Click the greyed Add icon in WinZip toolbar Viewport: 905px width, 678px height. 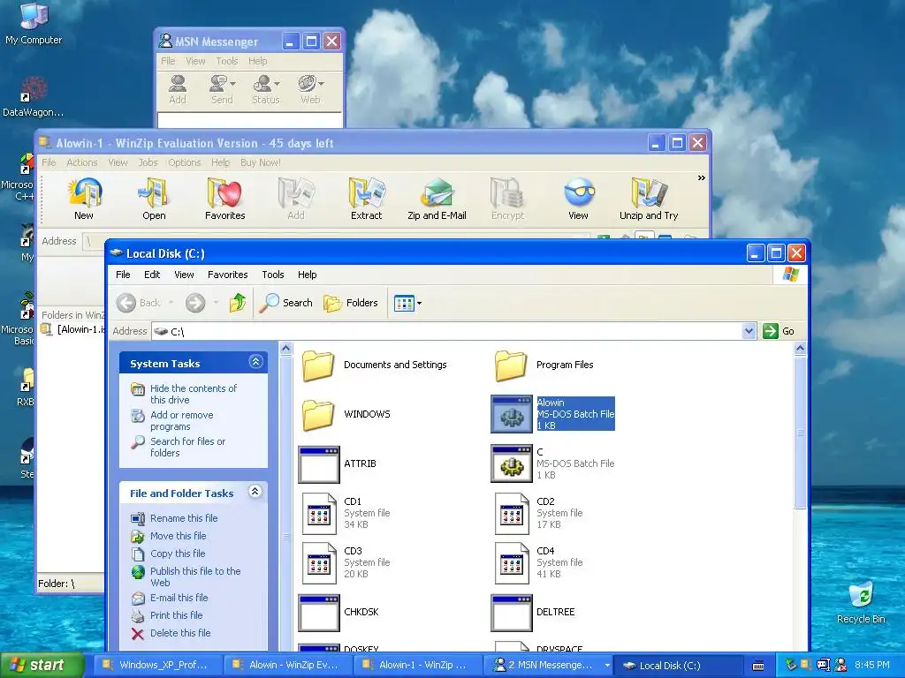pyautogui.click(x=295, y=199)
